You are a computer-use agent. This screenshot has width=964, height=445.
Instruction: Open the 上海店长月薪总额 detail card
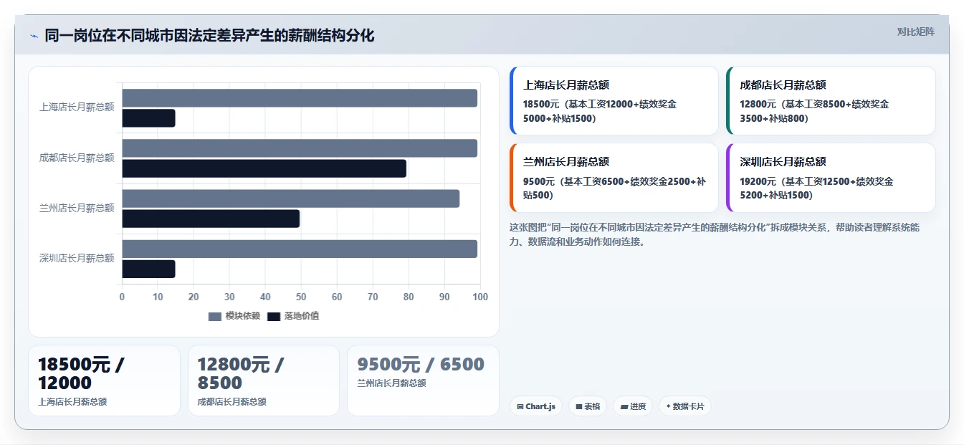tap(614, 101)
